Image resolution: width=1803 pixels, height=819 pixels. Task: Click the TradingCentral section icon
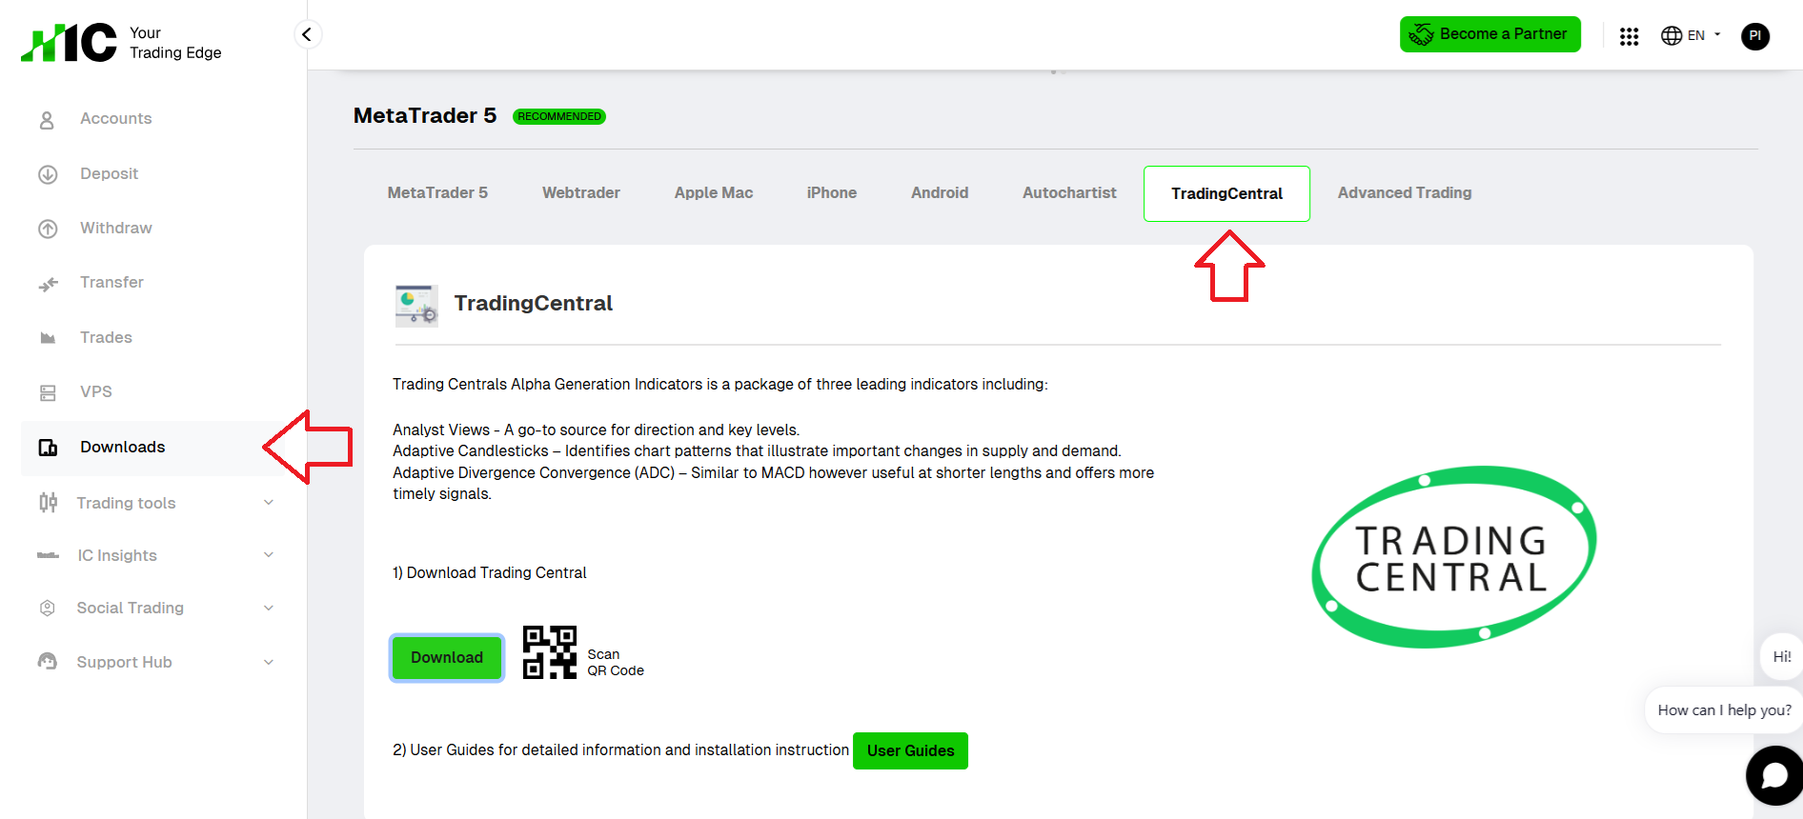coord(416,306)
